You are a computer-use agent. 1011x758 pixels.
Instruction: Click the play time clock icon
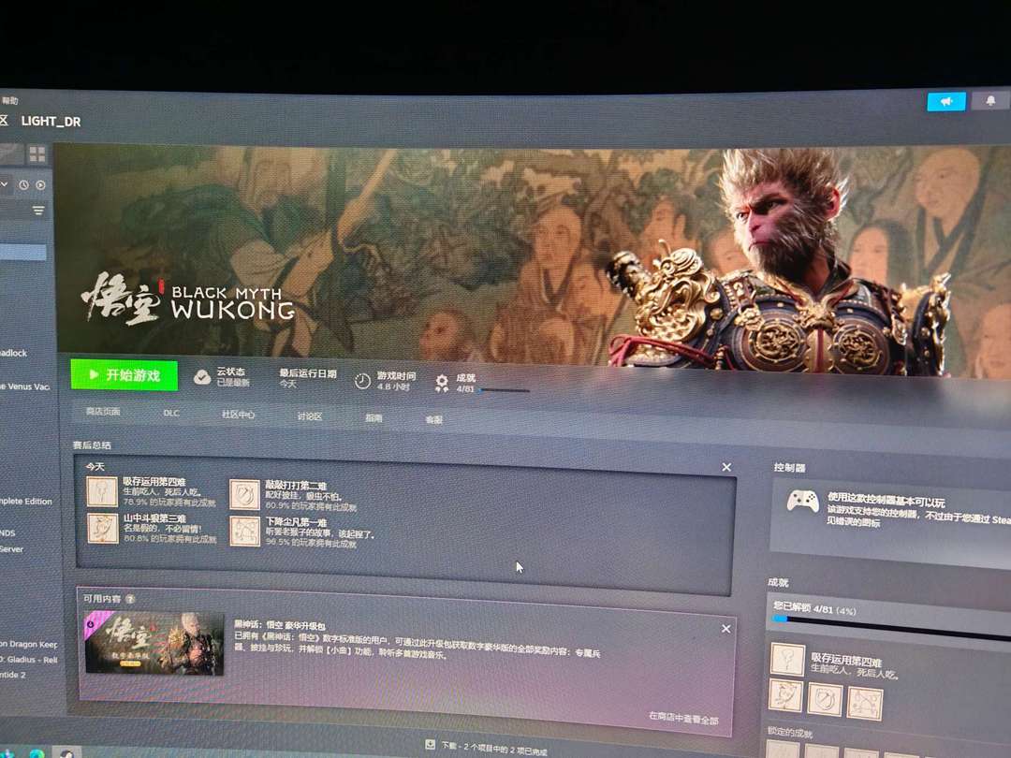click(362, 381)
